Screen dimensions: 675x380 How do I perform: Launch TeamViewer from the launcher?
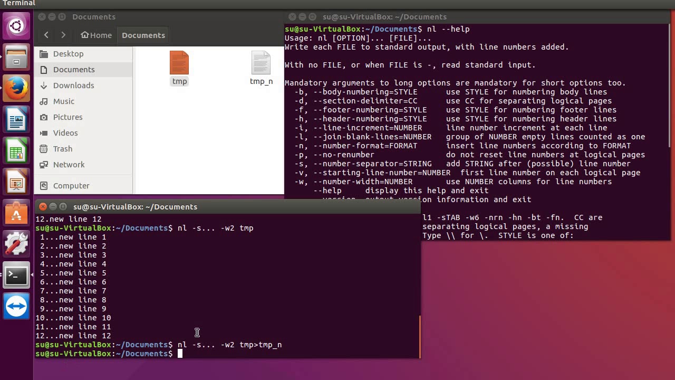pyautogui.click(x=16, y=306)
